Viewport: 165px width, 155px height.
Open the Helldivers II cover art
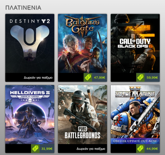point(30,115)
